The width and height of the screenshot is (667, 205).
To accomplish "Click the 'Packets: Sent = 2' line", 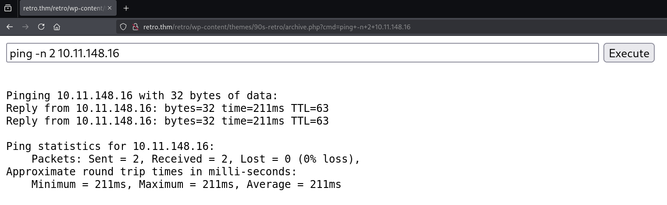I will pos(196,159).
